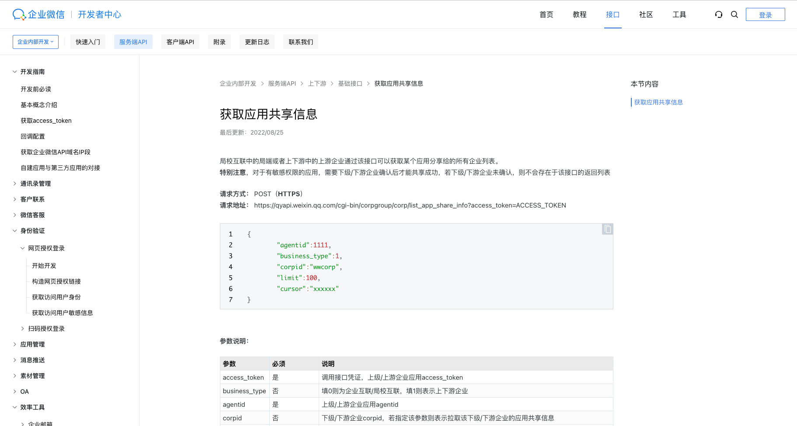Open the search magnifier icon
This screenshot has height=426, width=797.
(x=734, y=14)
